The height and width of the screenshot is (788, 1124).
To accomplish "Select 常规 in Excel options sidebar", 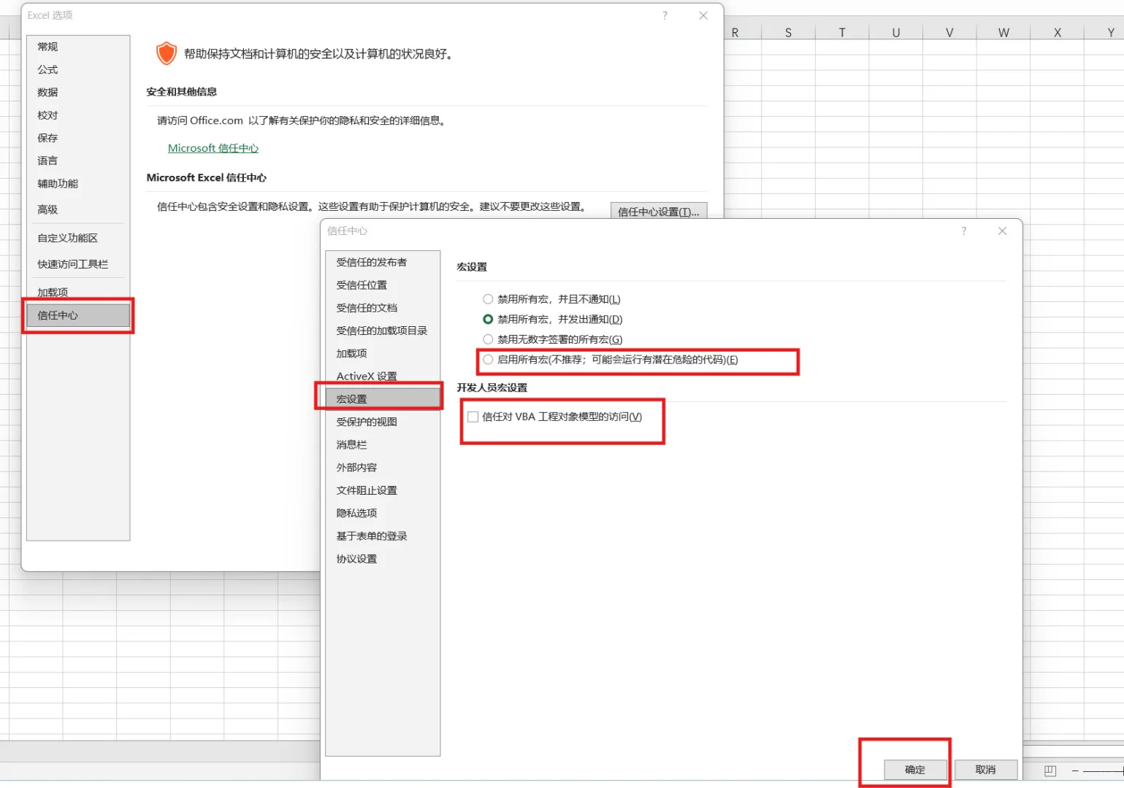I will 78,47.
